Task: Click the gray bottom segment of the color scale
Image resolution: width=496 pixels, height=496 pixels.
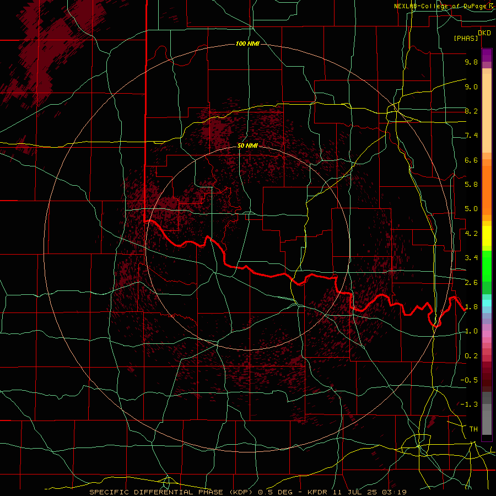Action: coord(487,418)
